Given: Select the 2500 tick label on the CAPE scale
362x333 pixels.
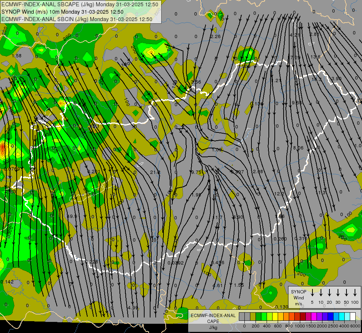Looking at the screenshot, I should [x=333, y=326].
